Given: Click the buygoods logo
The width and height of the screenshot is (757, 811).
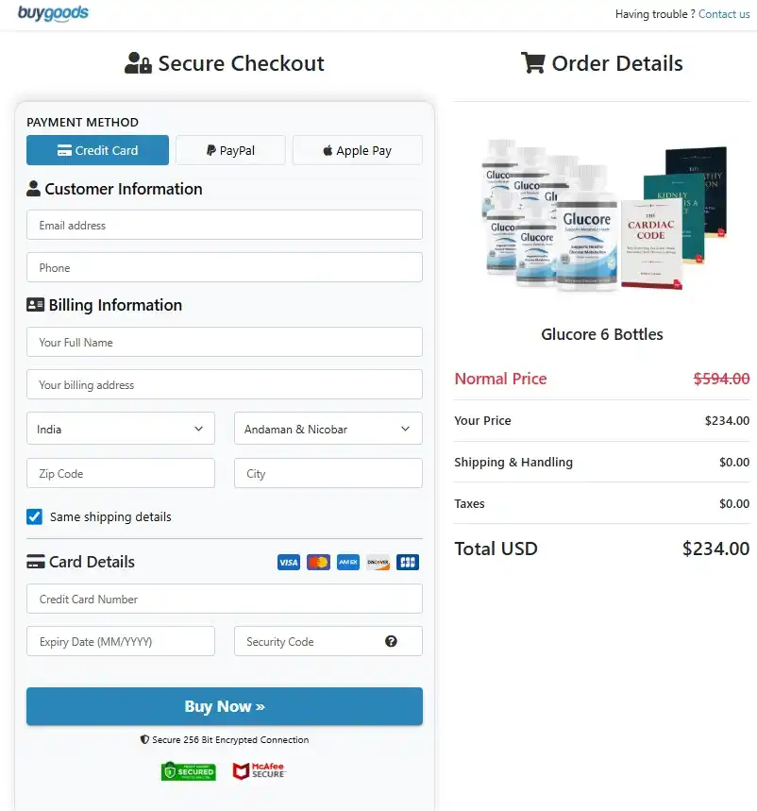Looking at the screenshot, I should (x=53, y=13).
